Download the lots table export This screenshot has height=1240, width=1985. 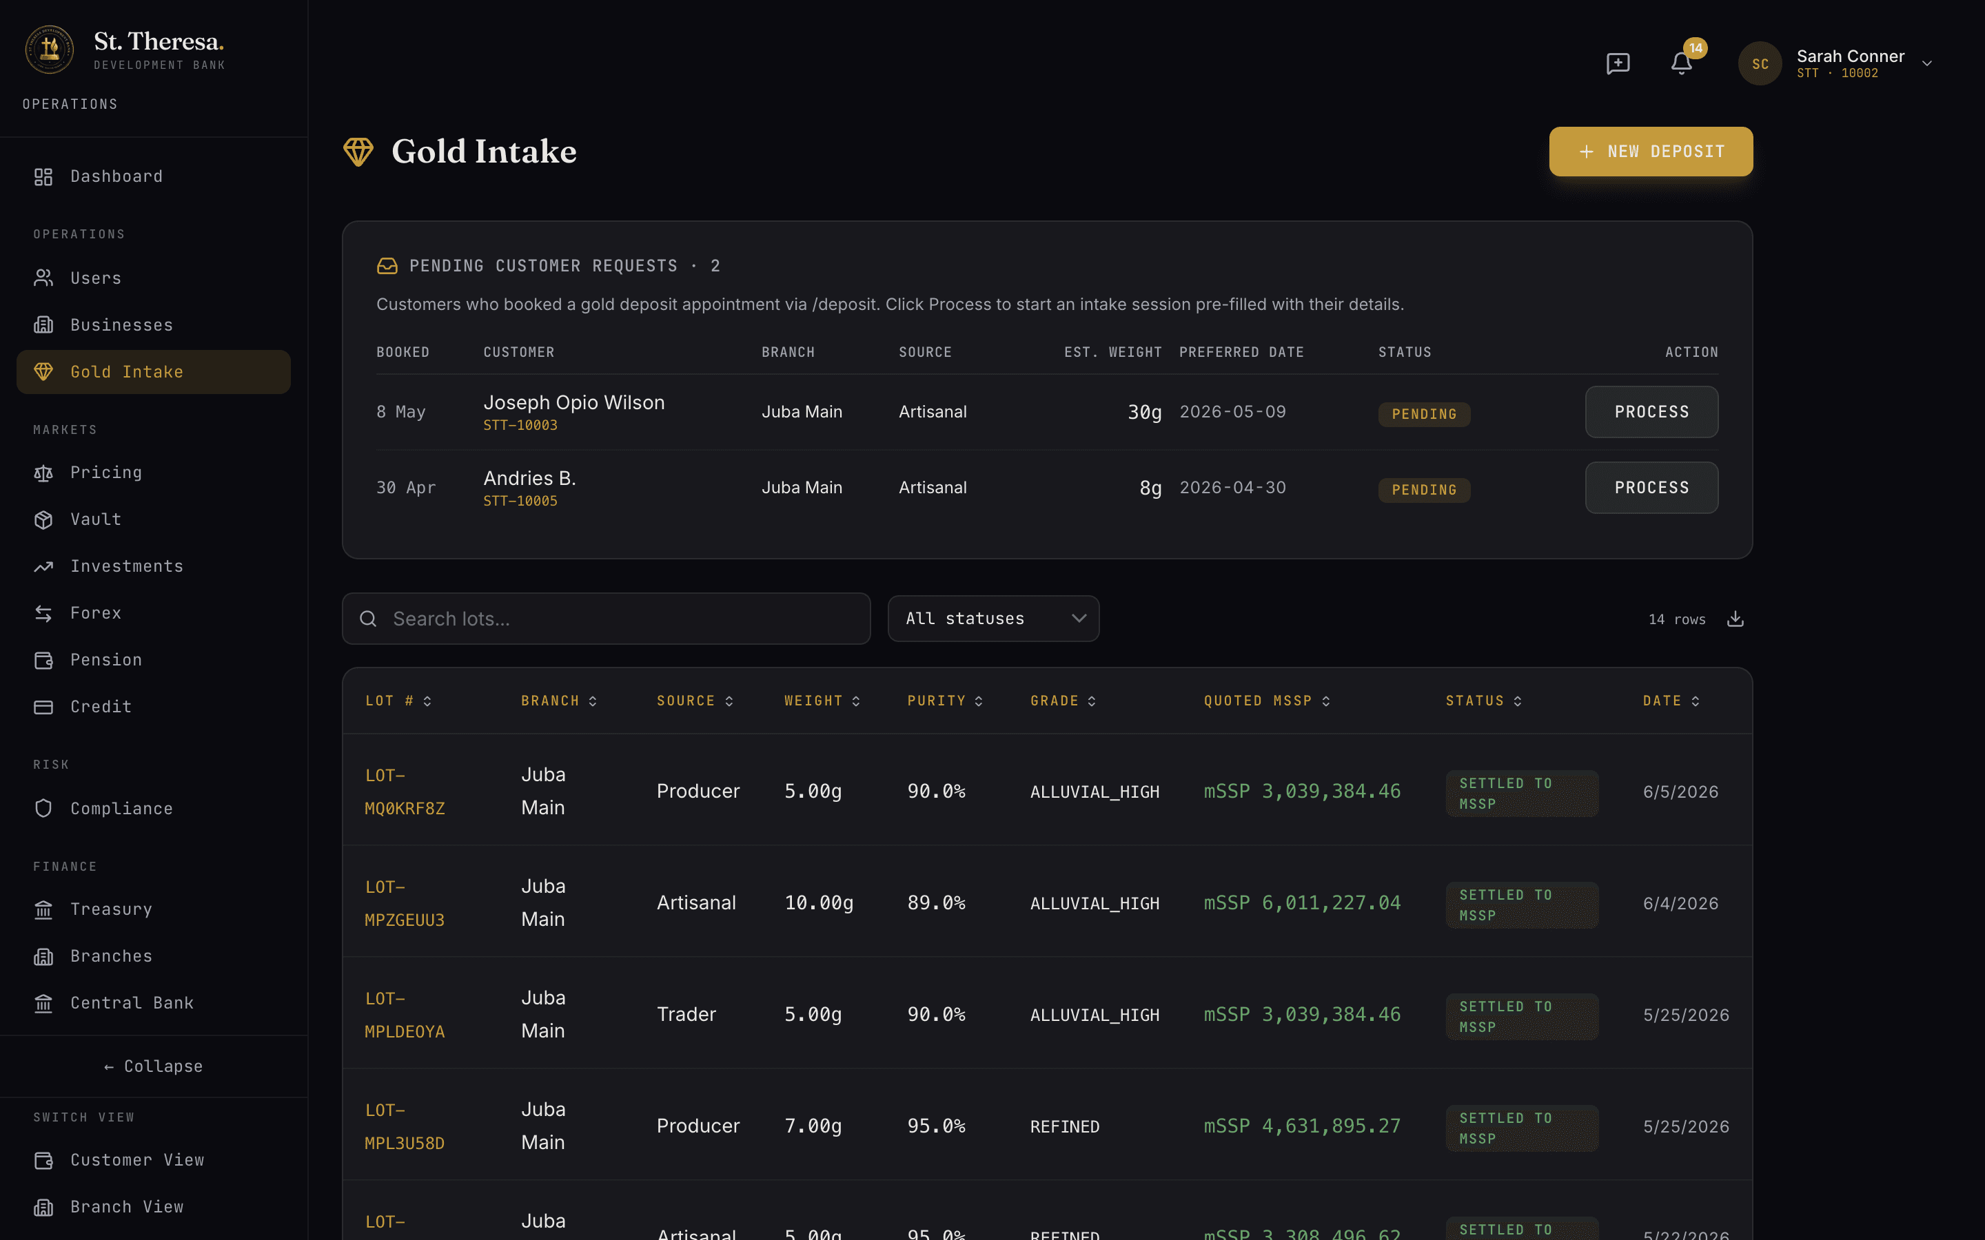pos(1735,619)
